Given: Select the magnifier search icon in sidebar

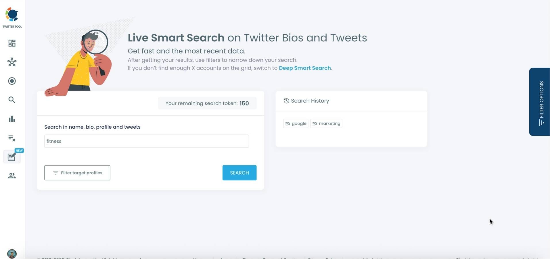Looking at the screenshot, I should (12, 100).
